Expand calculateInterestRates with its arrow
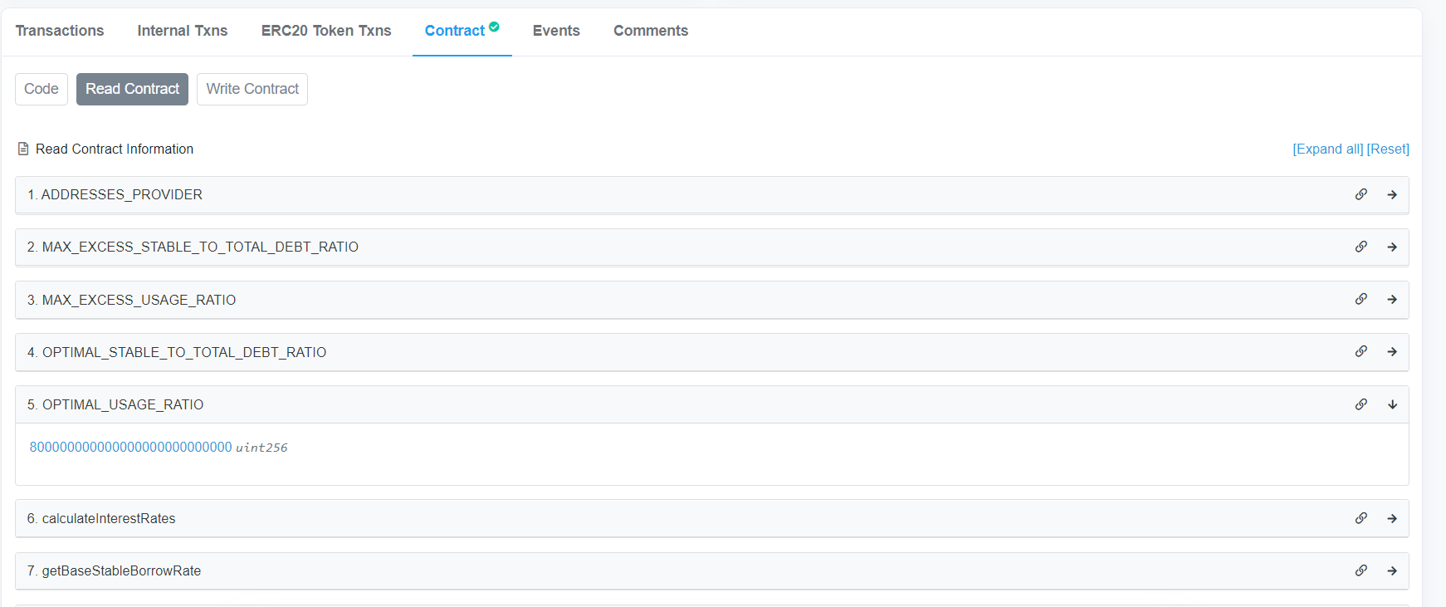Viewport: 1446px width, 607px height. 1392,518
